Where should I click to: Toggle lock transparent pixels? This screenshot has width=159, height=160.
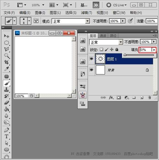[101, 49]
